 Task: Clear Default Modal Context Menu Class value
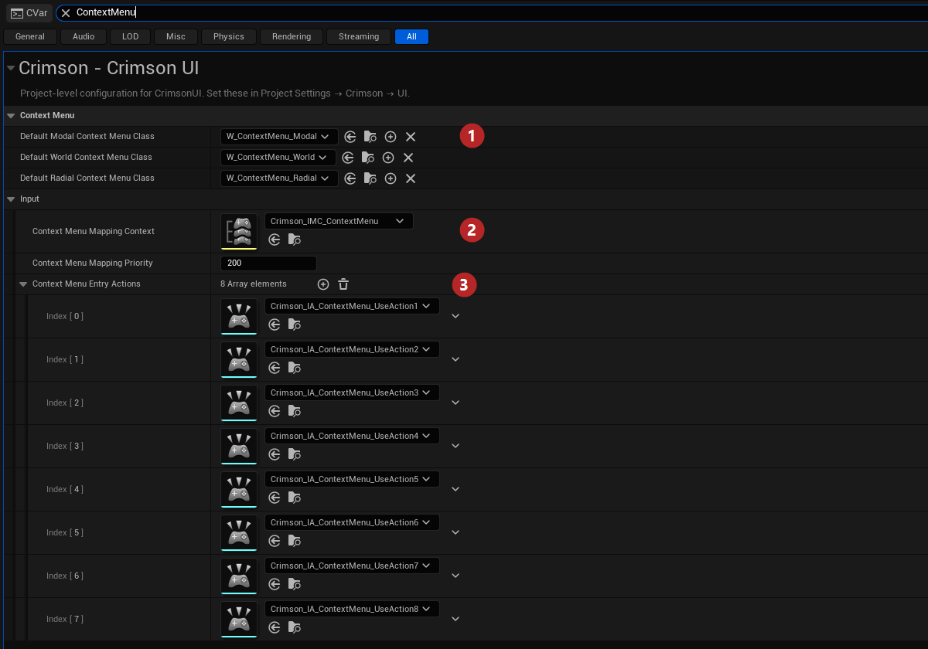coord(411,137)
